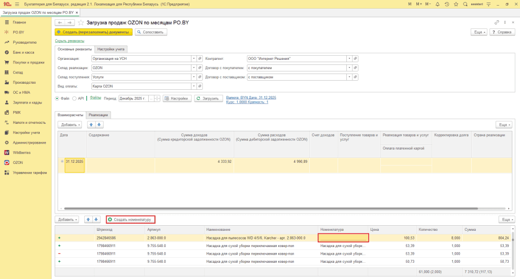The height and width of the screenshot is (279, 520).
Task: Switch to Взаиморасчеты tab
Action: click(x=70, y=115)
